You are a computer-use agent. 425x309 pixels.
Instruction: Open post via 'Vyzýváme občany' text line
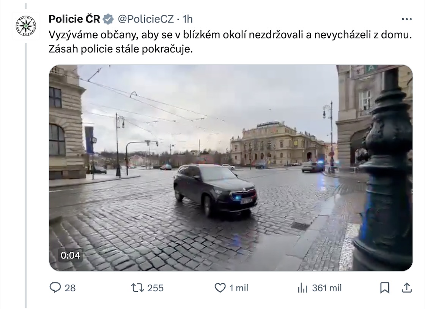pyautogui.click(x=230, y=35)
